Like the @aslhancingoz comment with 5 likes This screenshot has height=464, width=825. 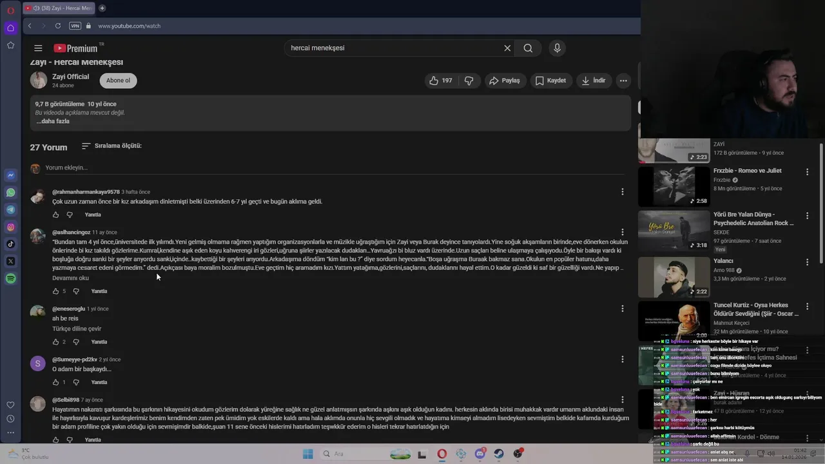(x=55, y=291)
